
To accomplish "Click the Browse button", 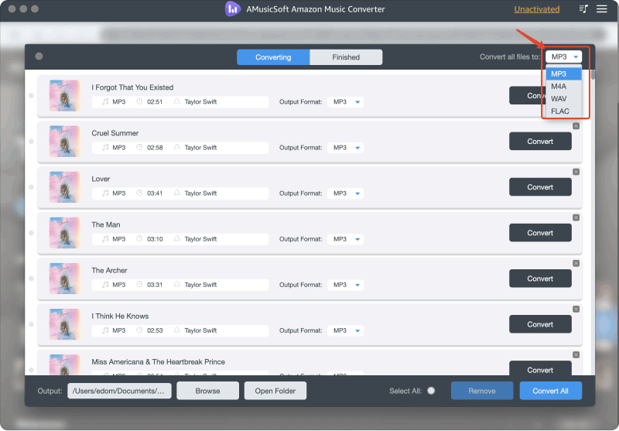I will point(207,391).
